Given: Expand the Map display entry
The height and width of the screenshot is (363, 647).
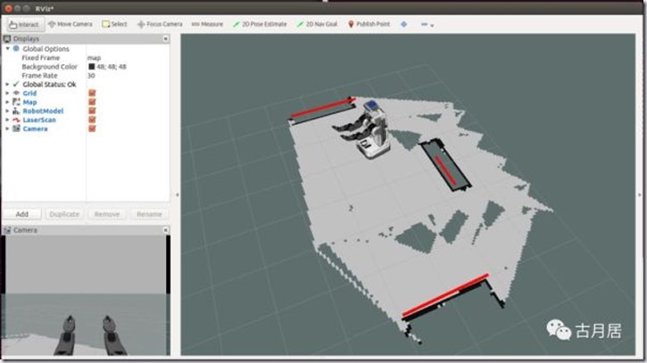Looking at the screenshot, I should coord(7,103).
